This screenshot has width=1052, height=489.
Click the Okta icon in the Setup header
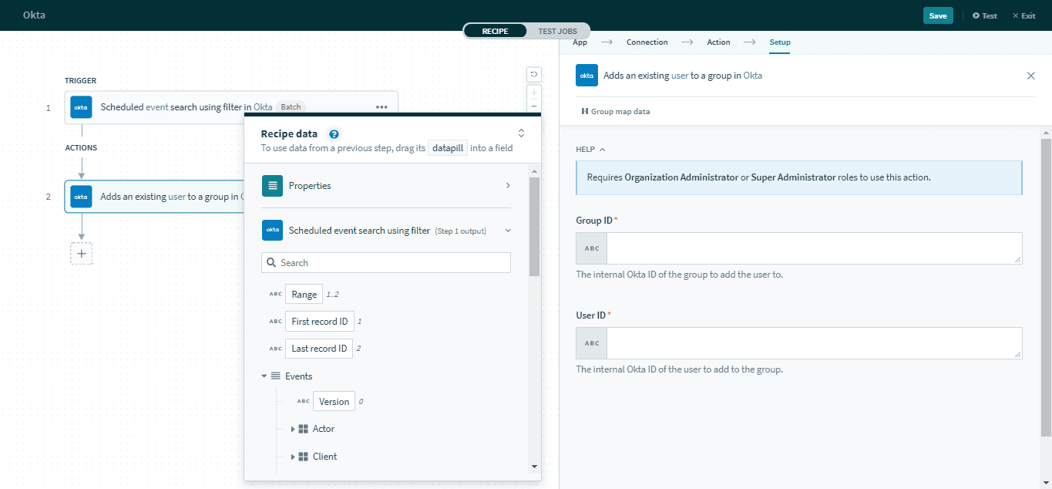586,75
